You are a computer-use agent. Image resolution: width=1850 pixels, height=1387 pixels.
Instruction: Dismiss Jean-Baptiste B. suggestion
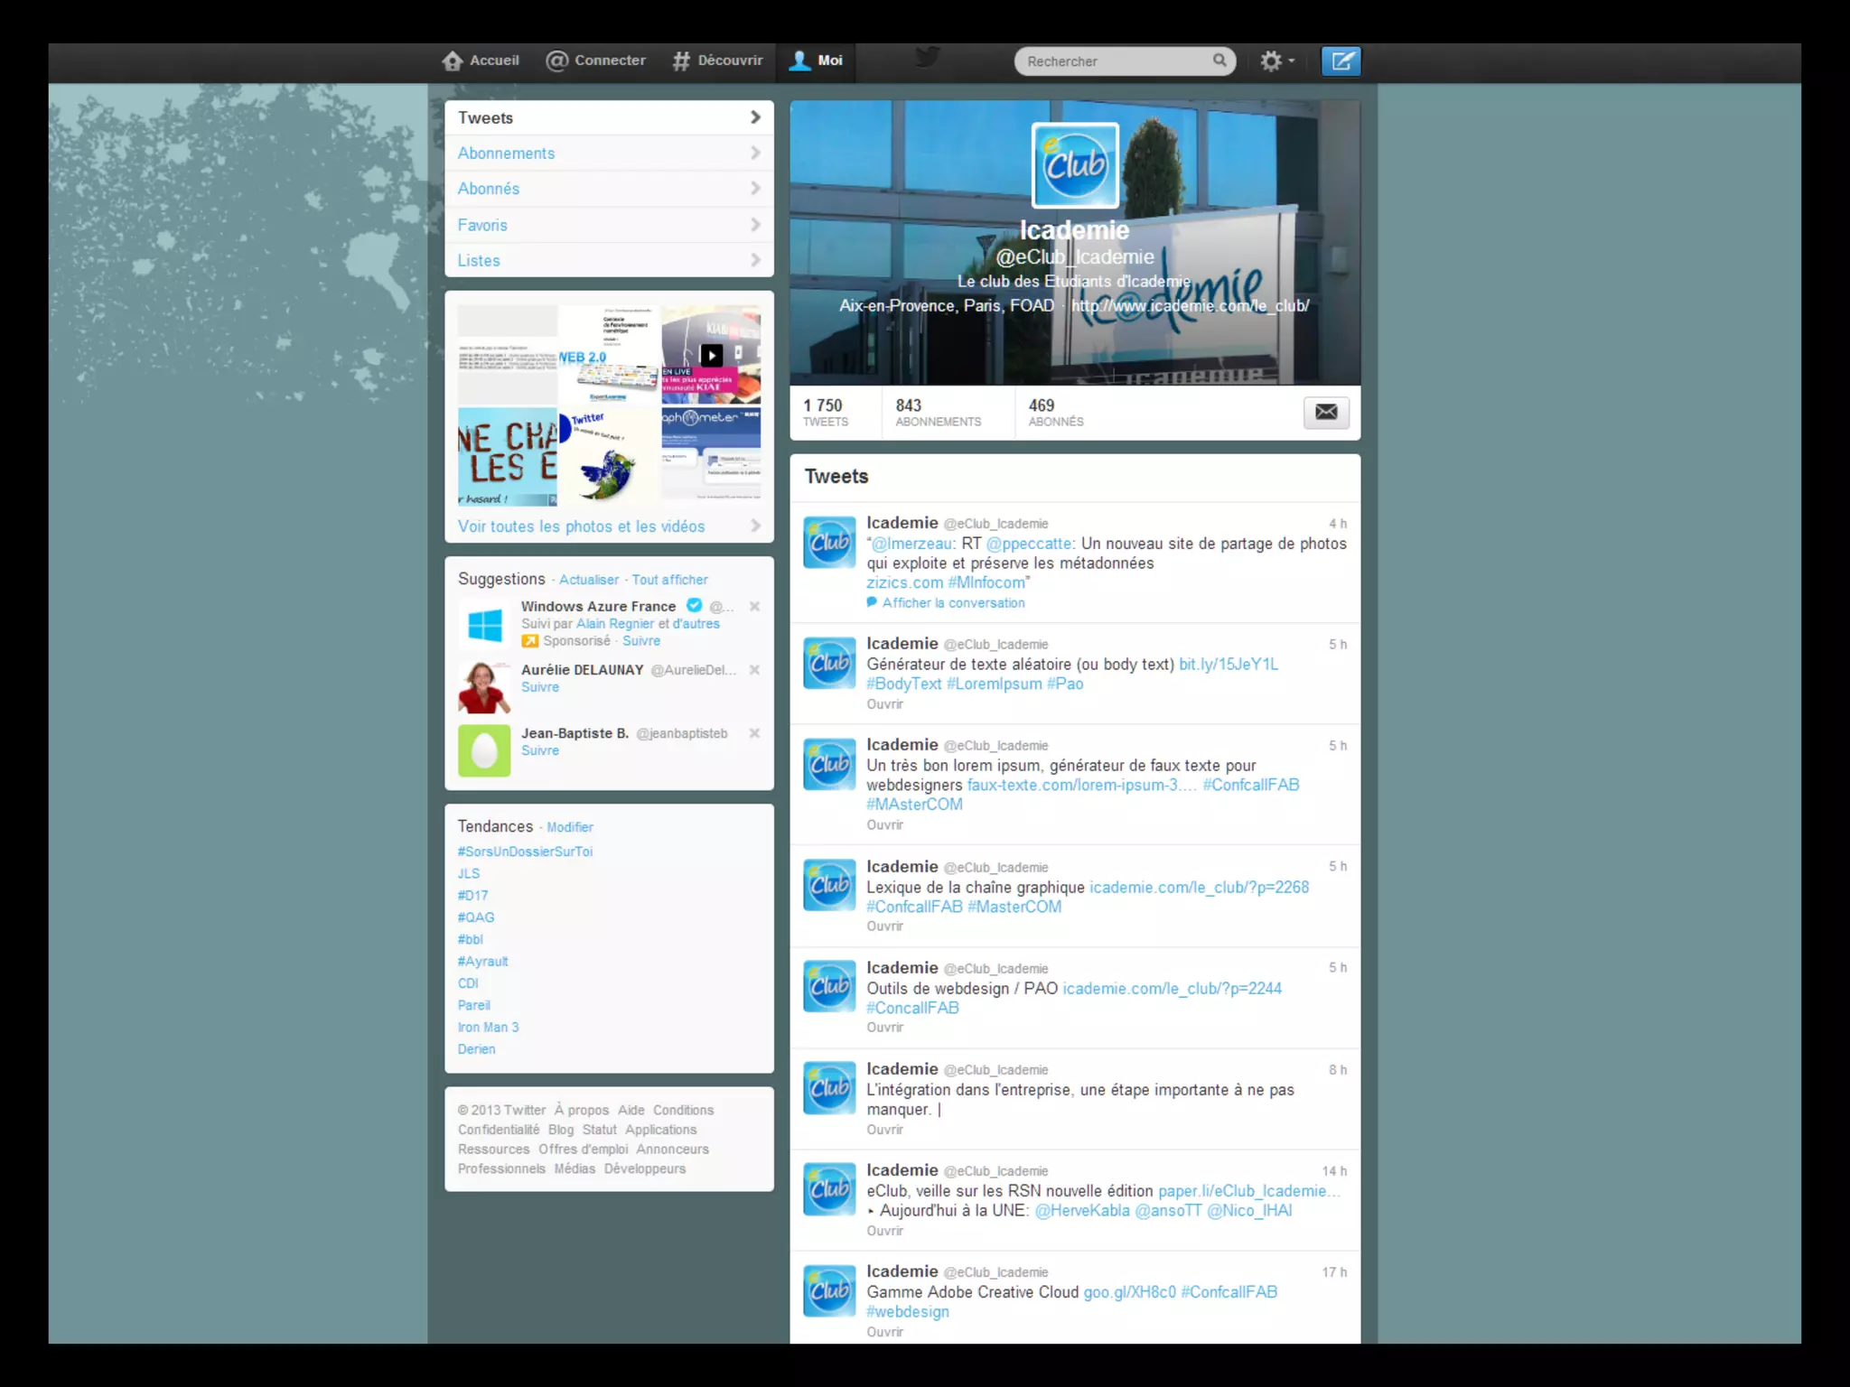point(754,733)
